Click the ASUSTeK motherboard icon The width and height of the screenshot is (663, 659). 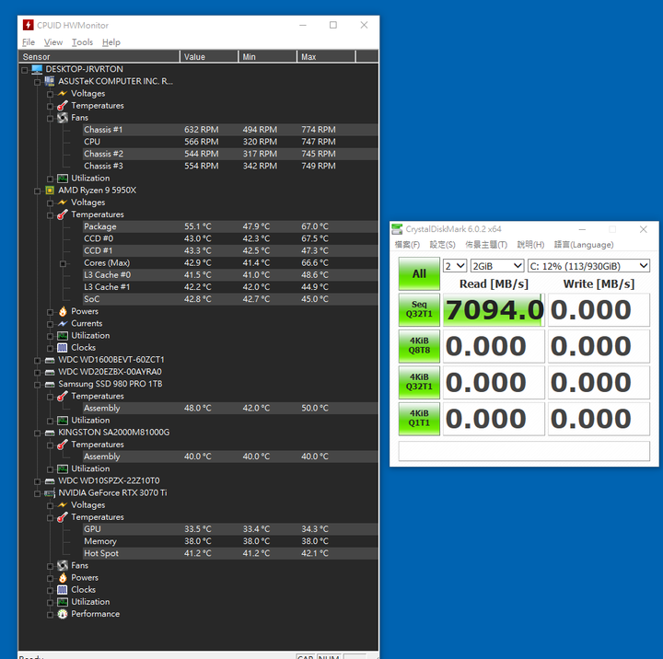click(x=50, y=81)
